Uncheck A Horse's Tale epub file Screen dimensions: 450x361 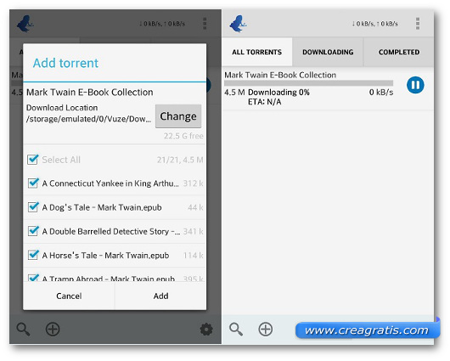[x=33, y=255]
